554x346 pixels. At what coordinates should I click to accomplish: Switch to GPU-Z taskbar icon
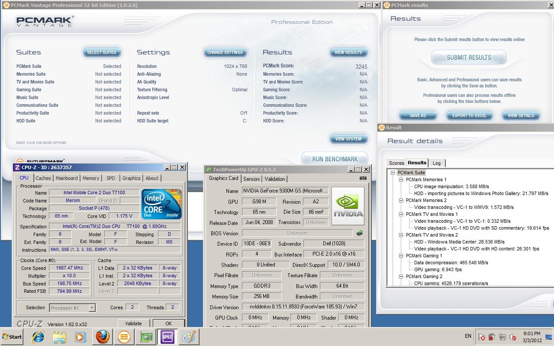click(x=146, y=337)
